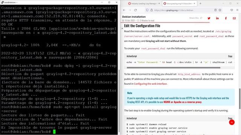Click the code block horizontal scrollbar
Image resolution: width=241 pixels, height=135 pixels.
point(173,67)
